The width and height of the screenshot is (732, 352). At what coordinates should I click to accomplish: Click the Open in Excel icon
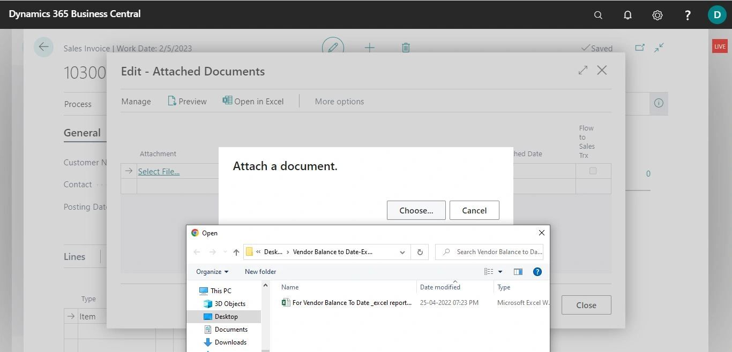point(227,101)
